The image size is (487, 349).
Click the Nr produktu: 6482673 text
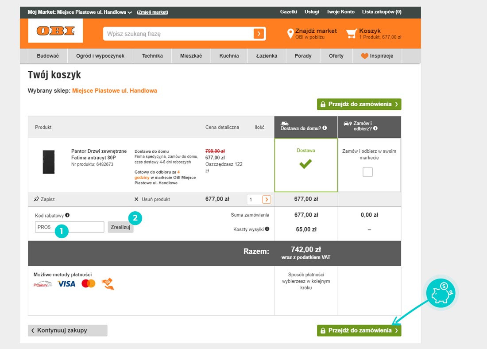click(92, 164)
